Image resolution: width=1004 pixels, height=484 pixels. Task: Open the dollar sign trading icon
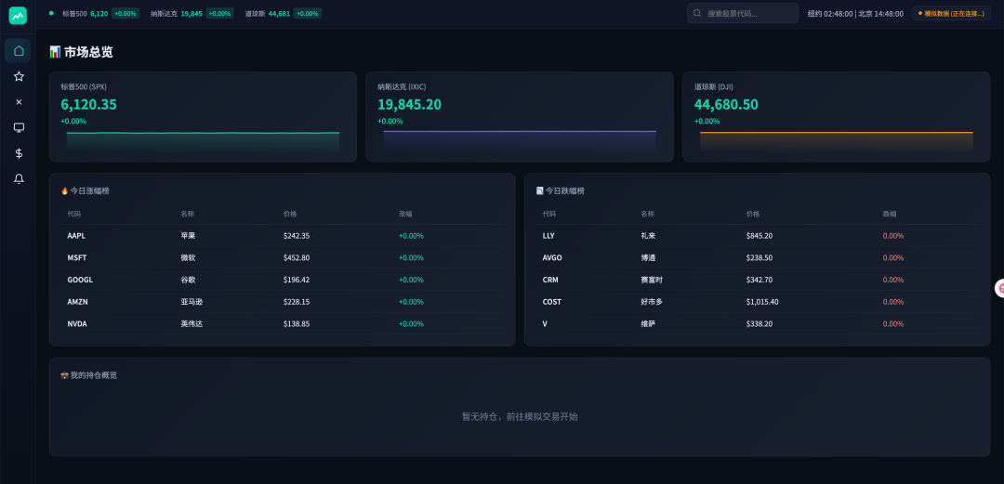[18, 153]
